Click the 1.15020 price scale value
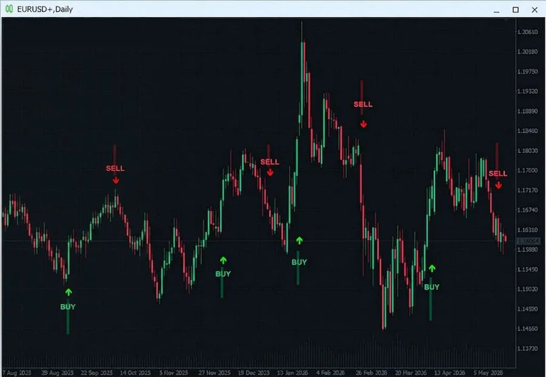The height and width of the screenshot is (377, 546). 528,289
